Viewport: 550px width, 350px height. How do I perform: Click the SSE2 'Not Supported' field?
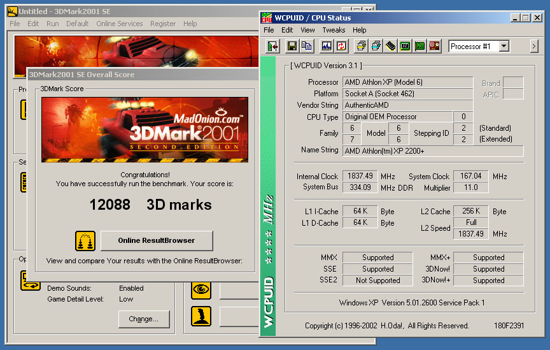[377, 281]
